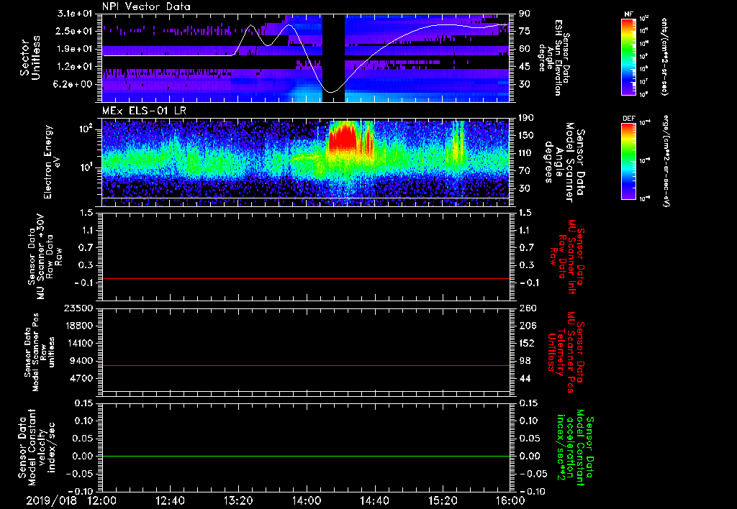737x509 pixels.
Task: Click the green Model Constant acceleration label
Action: pos(576,448)
